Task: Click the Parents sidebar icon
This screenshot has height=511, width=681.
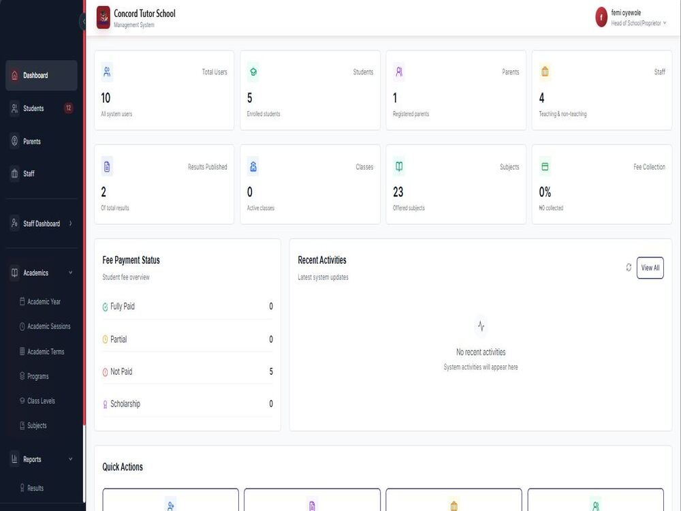Action: 14,141
